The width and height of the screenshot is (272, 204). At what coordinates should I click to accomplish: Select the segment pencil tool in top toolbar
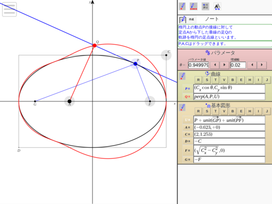pos(193,6)
